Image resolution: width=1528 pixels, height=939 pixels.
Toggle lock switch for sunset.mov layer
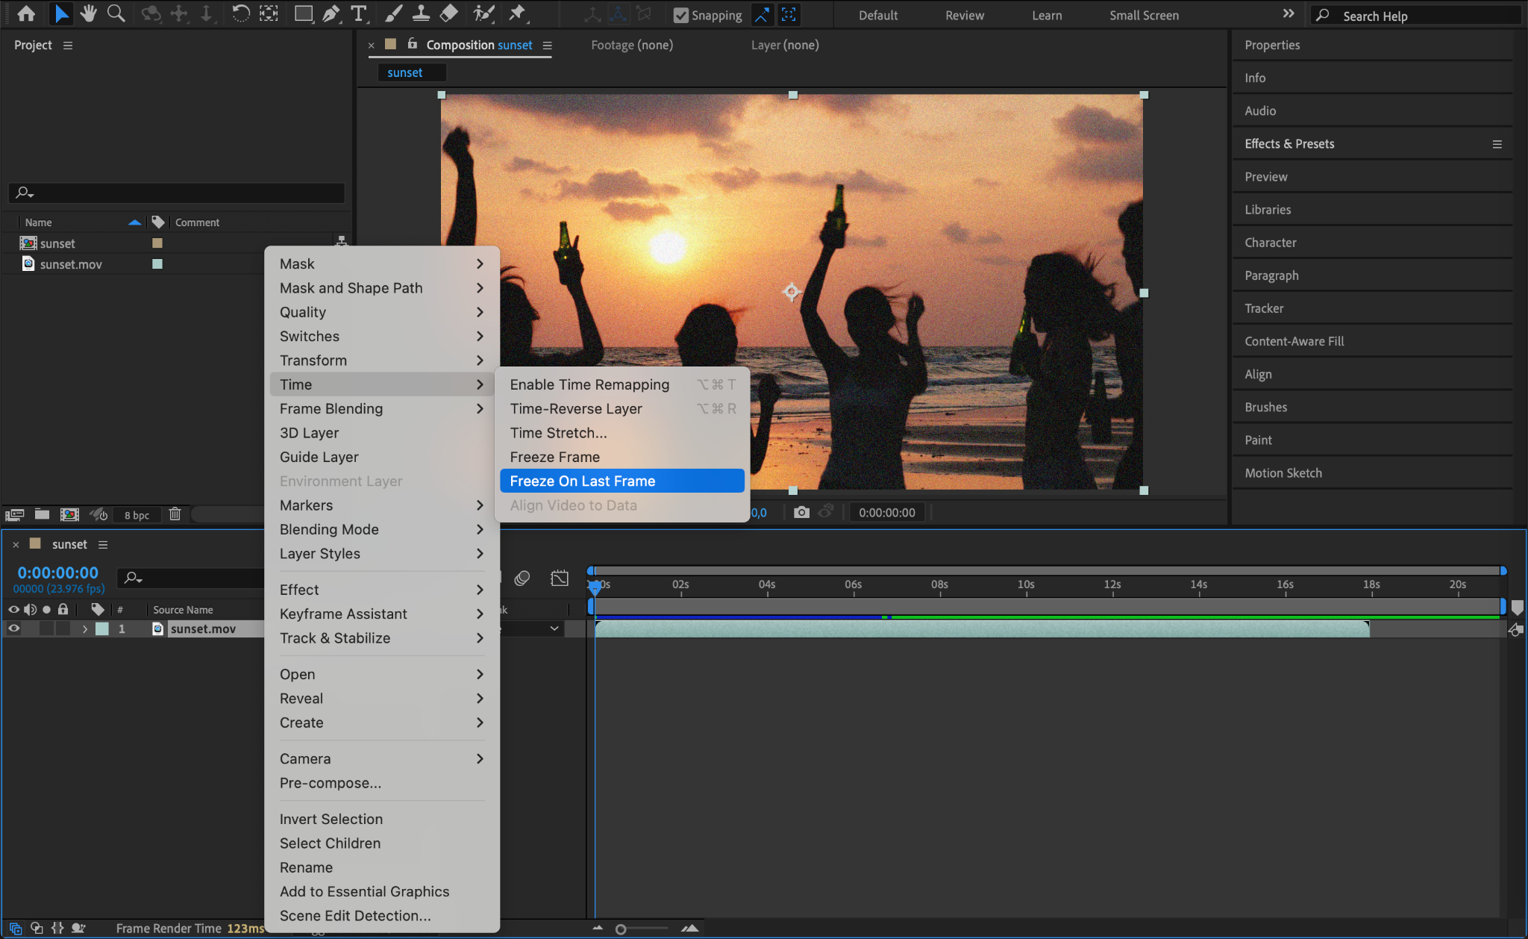pyautogui.click(x=63, y=628)
